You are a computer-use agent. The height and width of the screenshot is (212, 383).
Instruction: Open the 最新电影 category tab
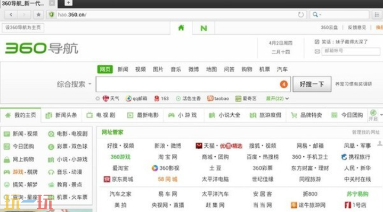[143, 115]
